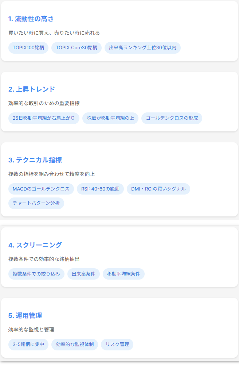Viewport: 239px width, 365px height.
Task: Select the 3-5銘柄に集中 tag
Action: pyautogui.click(x=28, y=345)
